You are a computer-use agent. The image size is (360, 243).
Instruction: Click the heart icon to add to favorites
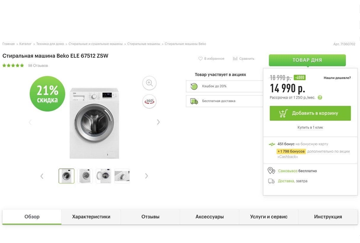tap(201, 58)
